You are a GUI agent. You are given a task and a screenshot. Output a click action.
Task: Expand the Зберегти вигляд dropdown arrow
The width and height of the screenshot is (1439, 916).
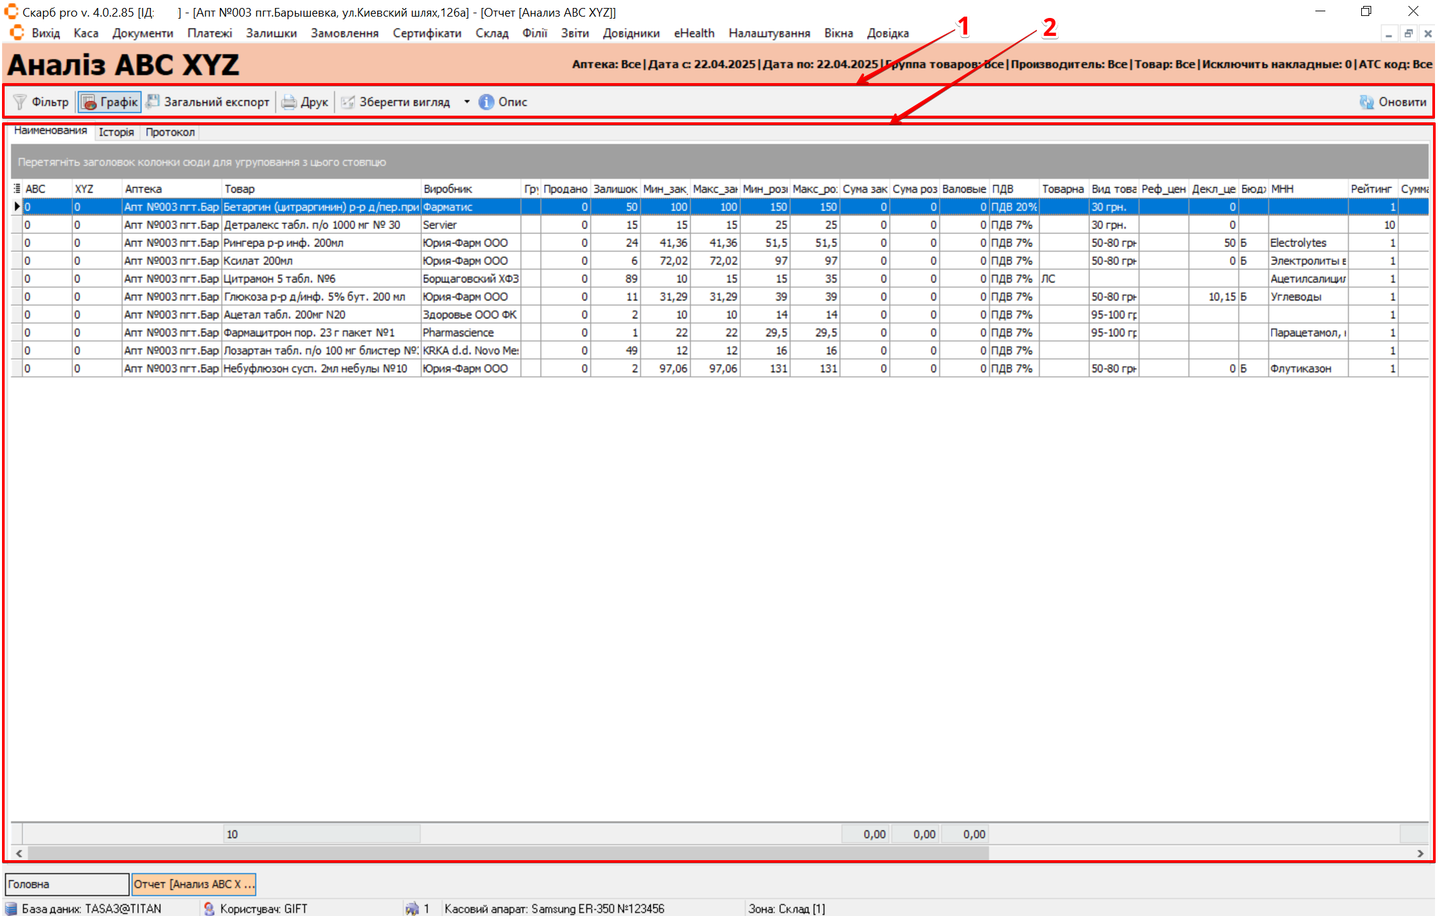coord(467,102)
